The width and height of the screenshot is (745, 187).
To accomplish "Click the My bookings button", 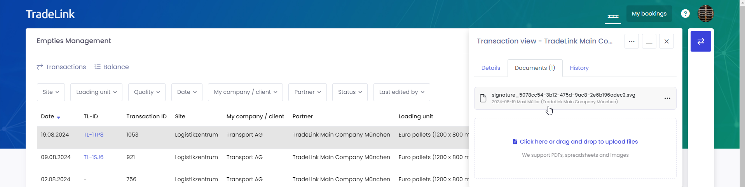I will pos(649,14).
